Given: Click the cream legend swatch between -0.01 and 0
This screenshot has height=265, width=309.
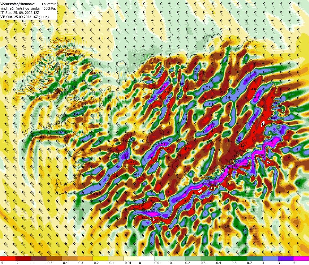Looking at the screenshot, I should [x=131, y=258].
